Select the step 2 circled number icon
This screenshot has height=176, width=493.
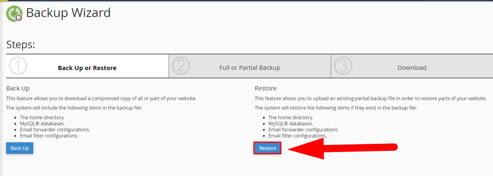tap(181, 66)
